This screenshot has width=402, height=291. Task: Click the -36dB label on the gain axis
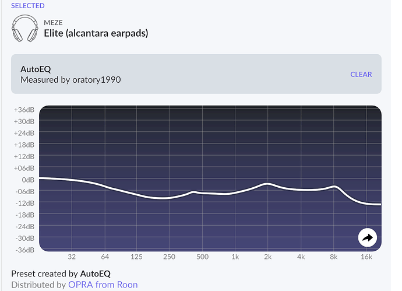[25, 250]
